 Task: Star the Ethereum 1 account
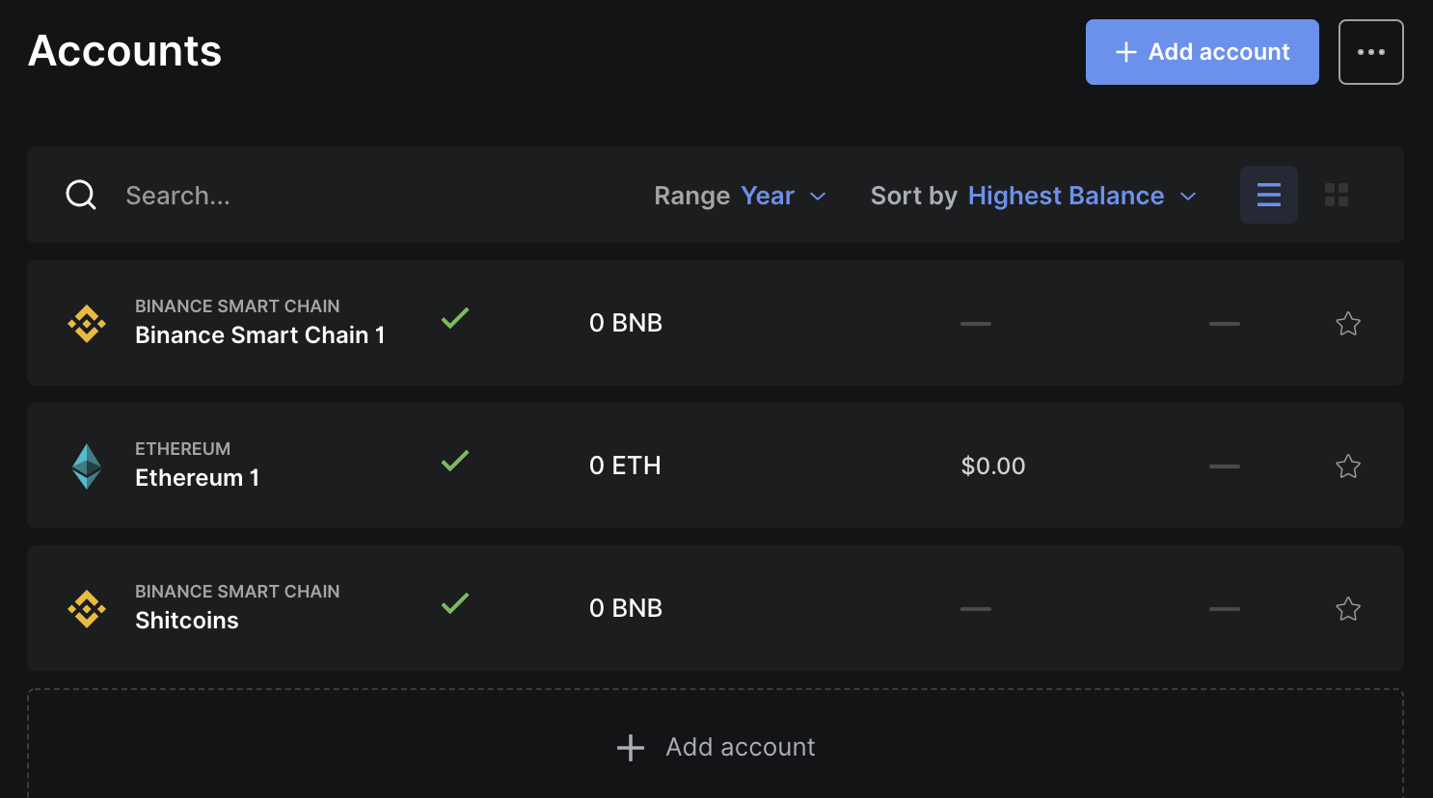pos(1347,466)
